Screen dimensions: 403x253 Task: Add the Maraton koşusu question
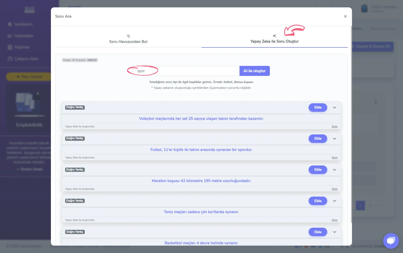[x=318, y=170]
